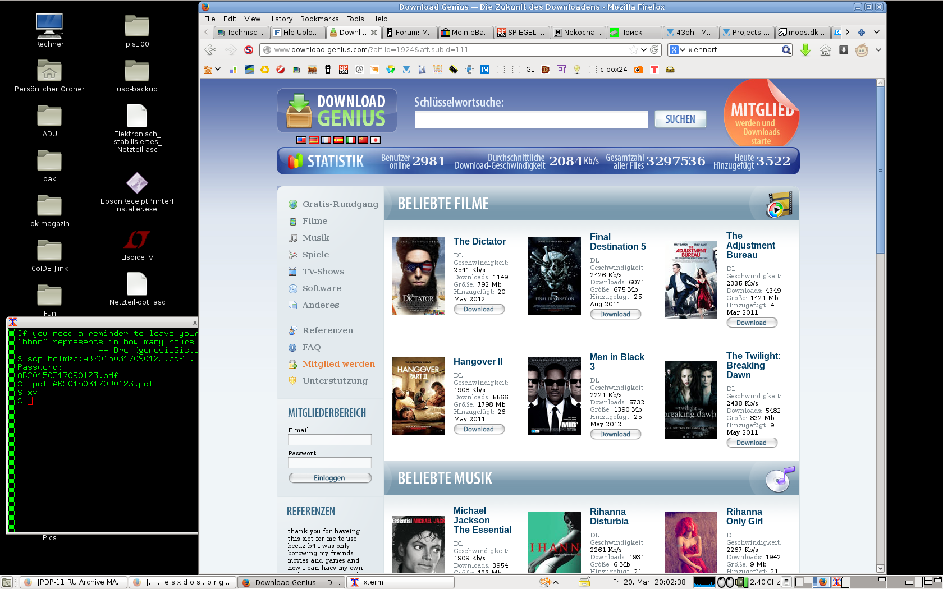
Task: List all tabs with the dropdown arrow
Action: pos(877,32)
